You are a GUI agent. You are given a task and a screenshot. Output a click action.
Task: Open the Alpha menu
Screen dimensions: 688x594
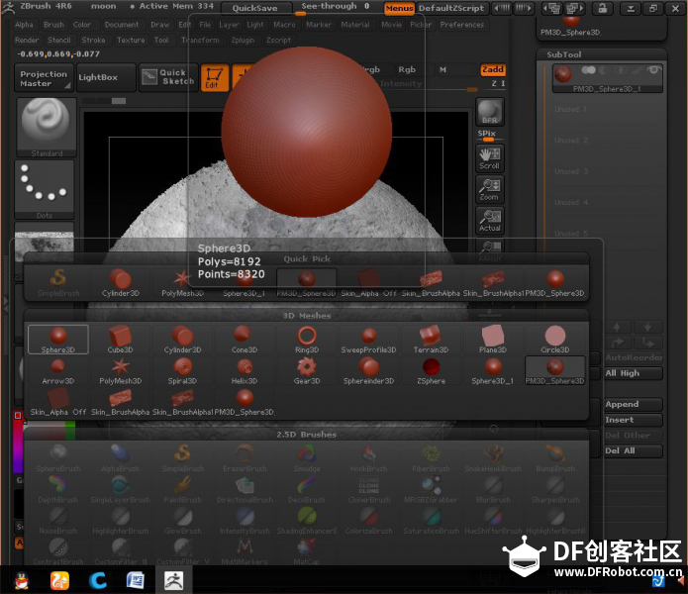[x=24, y=25]
